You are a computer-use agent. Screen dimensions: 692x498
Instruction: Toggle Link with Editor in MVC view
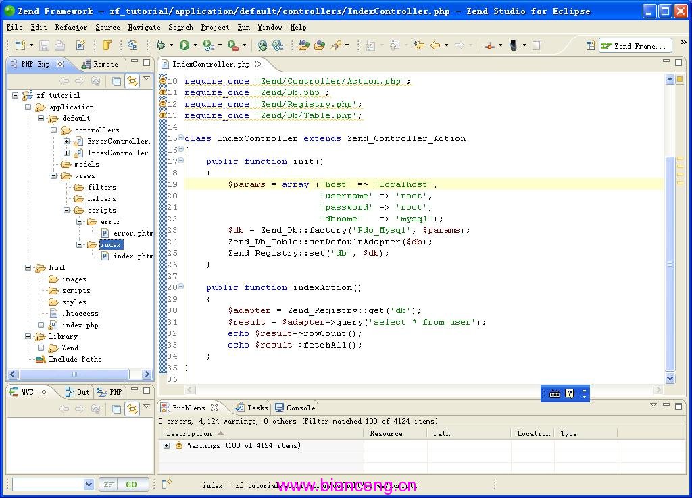(x=132, y=408)
